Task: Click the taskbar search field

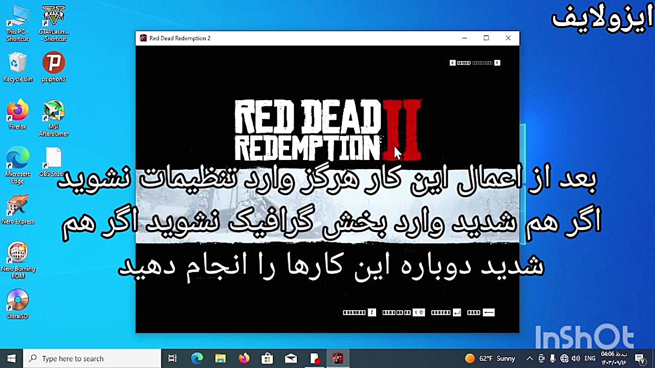Action: pos(92,358)
